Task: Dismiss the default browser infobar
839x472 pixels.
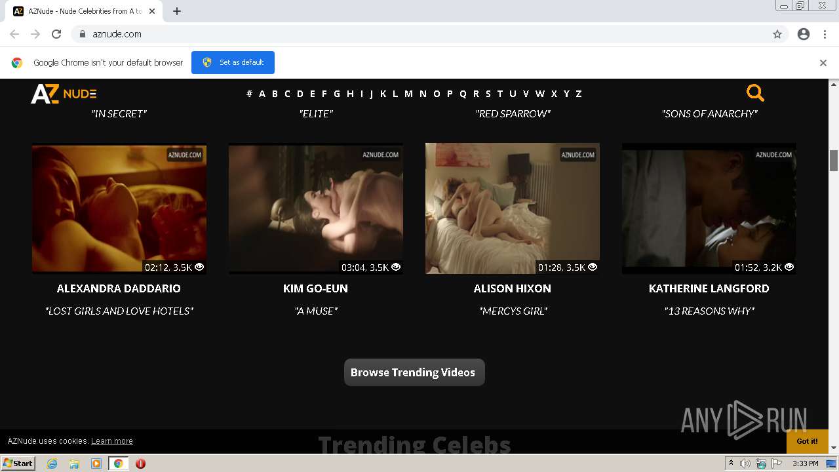Action: click(x=823, y=63)
